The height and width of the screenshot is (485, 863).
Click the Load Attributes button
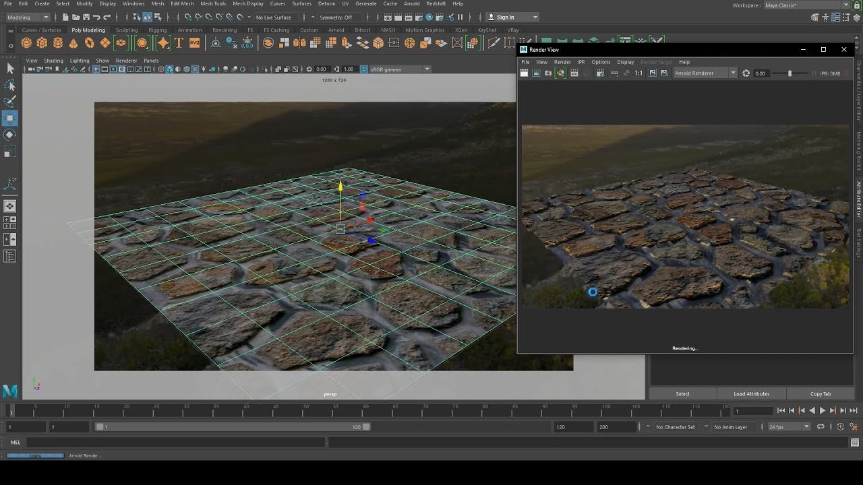point(752,393)
